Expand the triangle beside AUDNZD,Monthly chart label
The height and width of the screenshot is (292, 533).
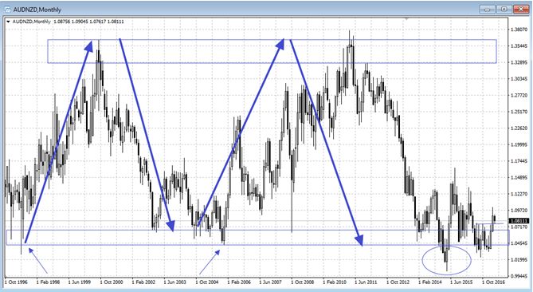point(8,22)
